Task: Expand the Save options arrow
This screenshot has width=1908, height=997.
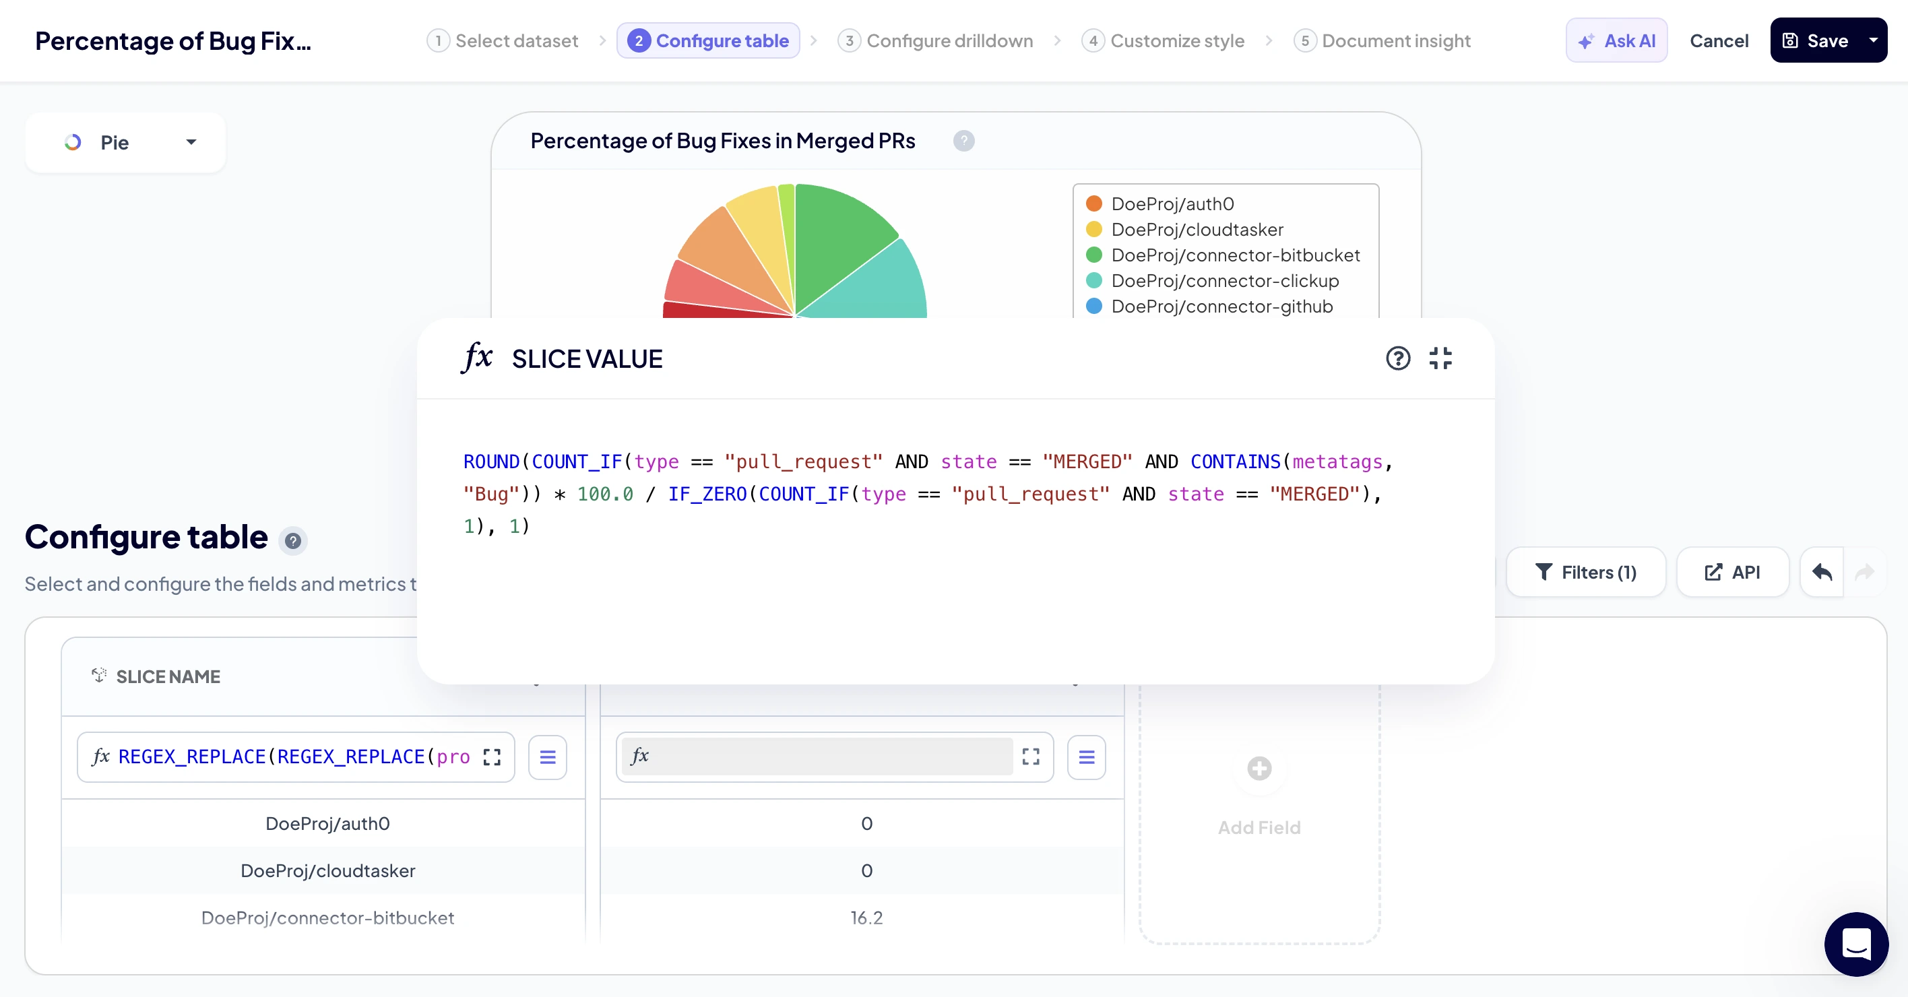Action: 1873,40
